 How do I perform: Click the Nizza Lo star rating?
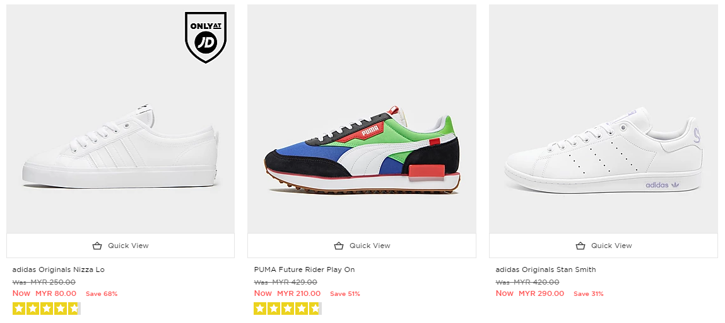(x=46, y=309)
